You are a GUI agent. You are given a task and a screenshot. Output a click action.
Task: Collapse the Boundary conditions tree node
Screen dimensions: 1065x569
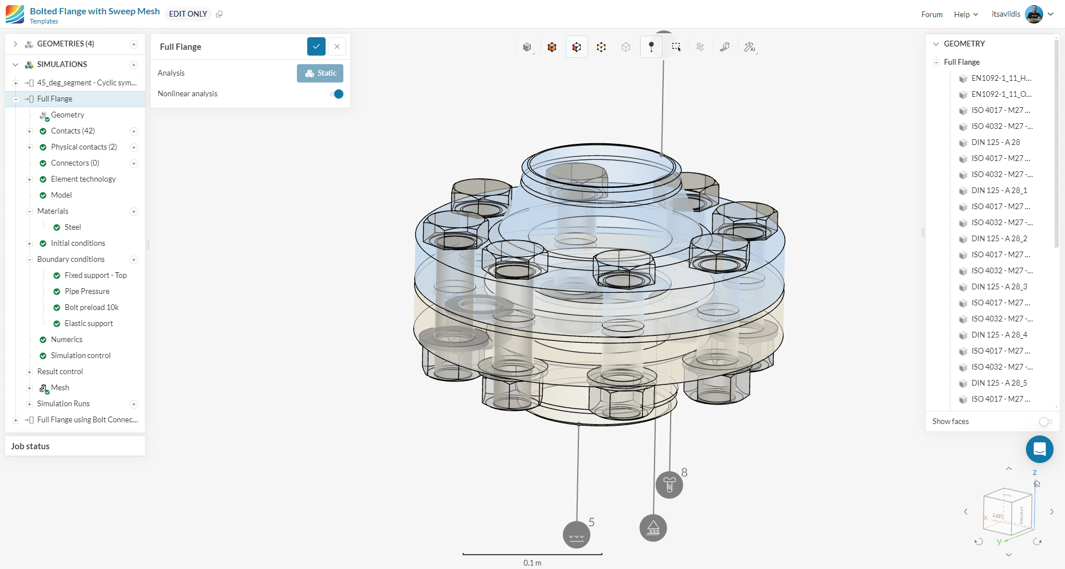[29, 260]
